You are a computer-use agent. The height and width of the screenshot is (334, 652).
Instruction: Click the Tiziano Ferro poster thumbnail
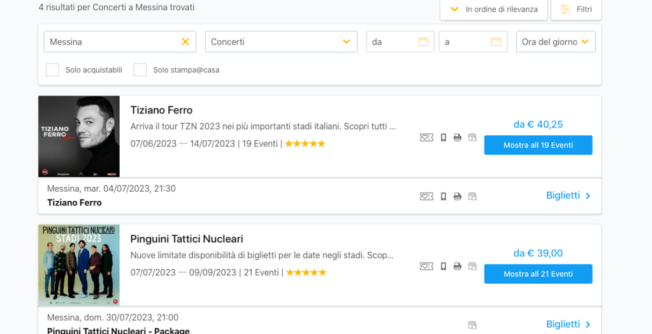tap(79, 136)
